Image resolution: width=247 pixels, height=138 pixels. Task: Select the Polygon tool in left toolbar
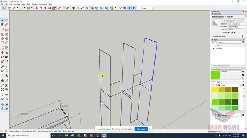click(7, 38)
